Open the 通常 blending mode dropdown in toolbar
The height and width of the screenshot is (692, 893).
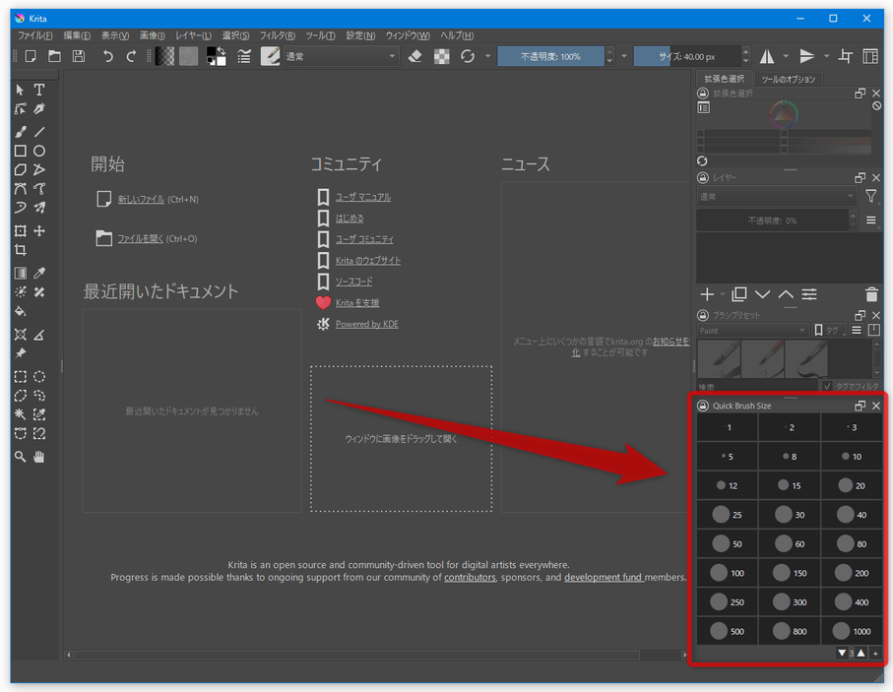click(x=341, y=56)
